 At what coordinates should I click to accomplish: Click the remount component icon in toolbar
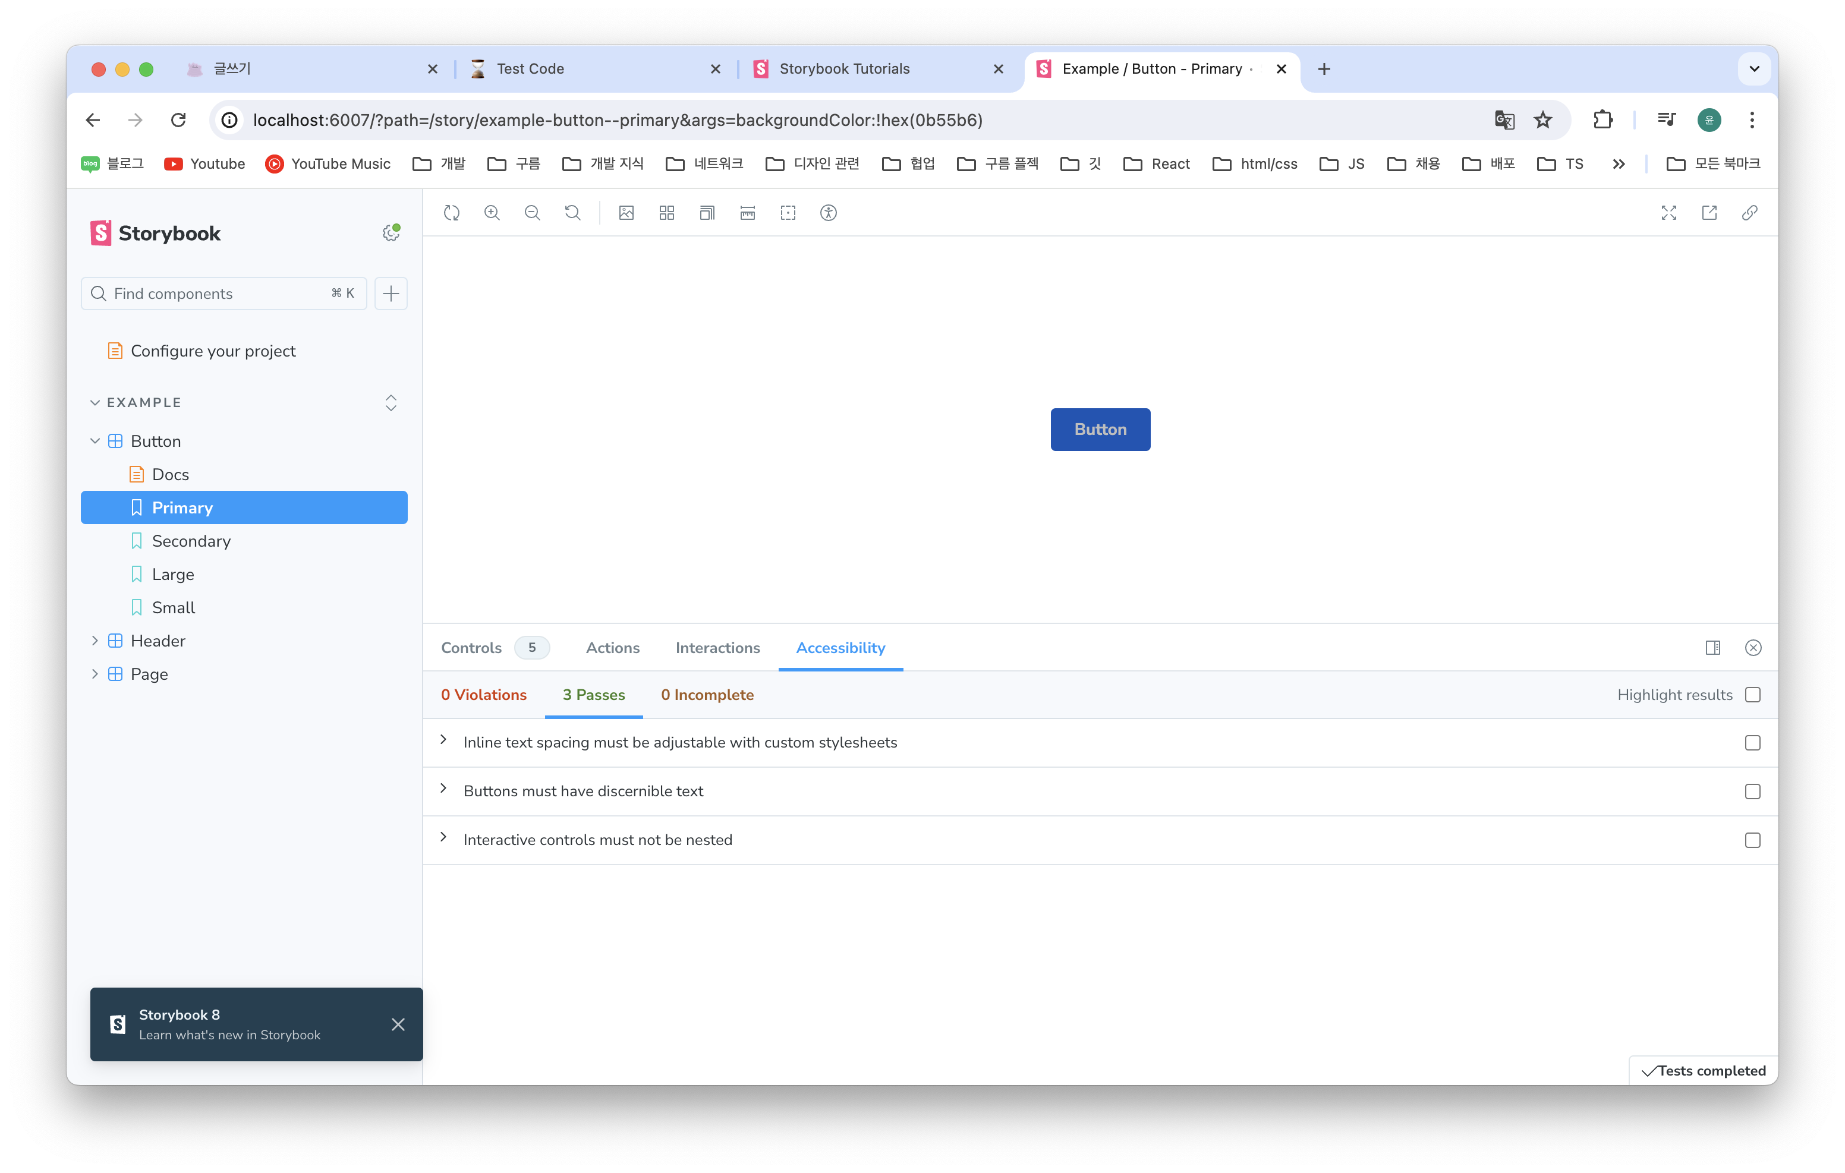click(x=451, y=213)
